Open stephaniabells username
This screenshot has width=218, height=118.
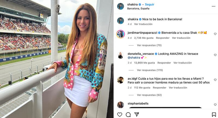pyautogui.click(x=138, y=103)
